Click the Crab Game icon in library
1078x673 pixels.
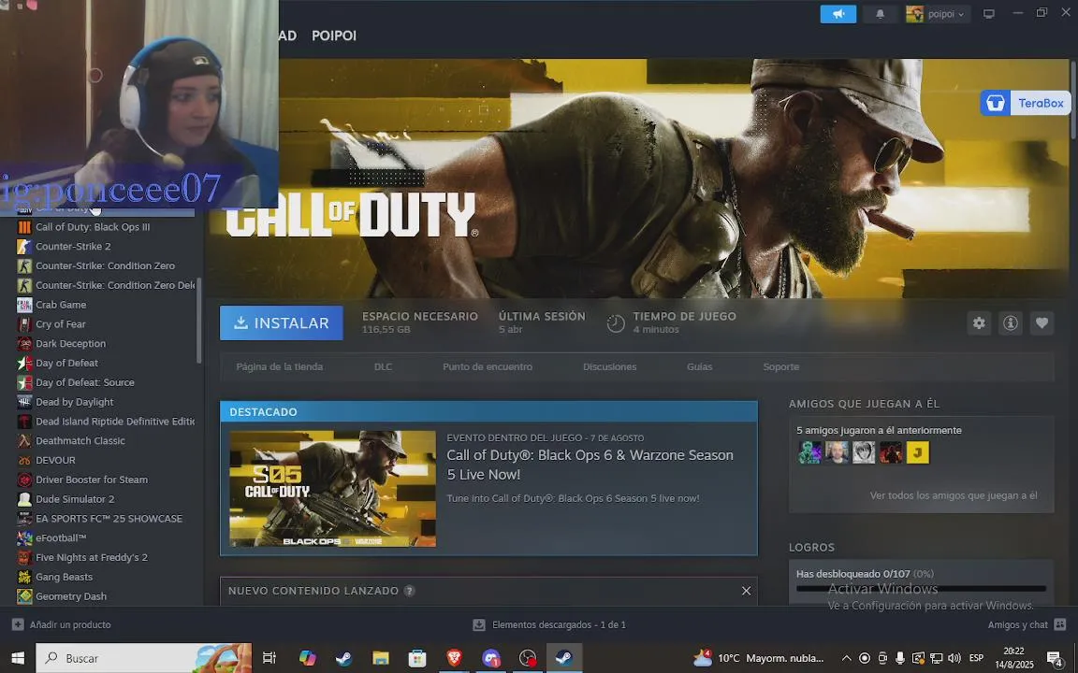click(24, 304)
